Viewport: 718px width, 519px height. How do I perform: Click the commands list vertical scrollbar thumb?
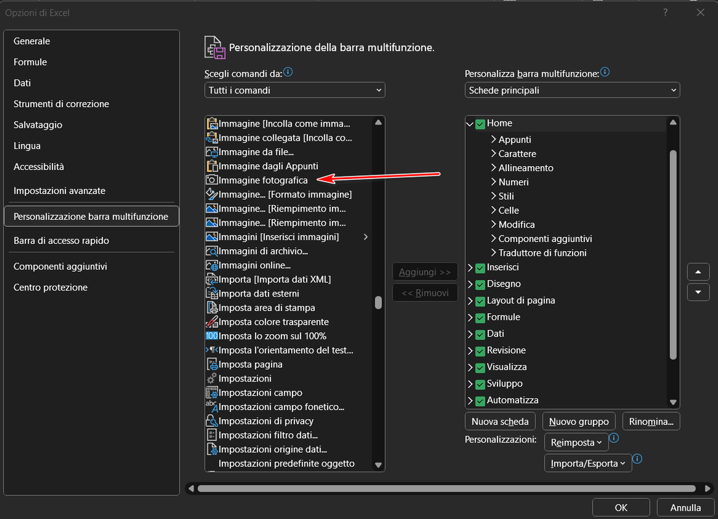click(x=378, y=303)
